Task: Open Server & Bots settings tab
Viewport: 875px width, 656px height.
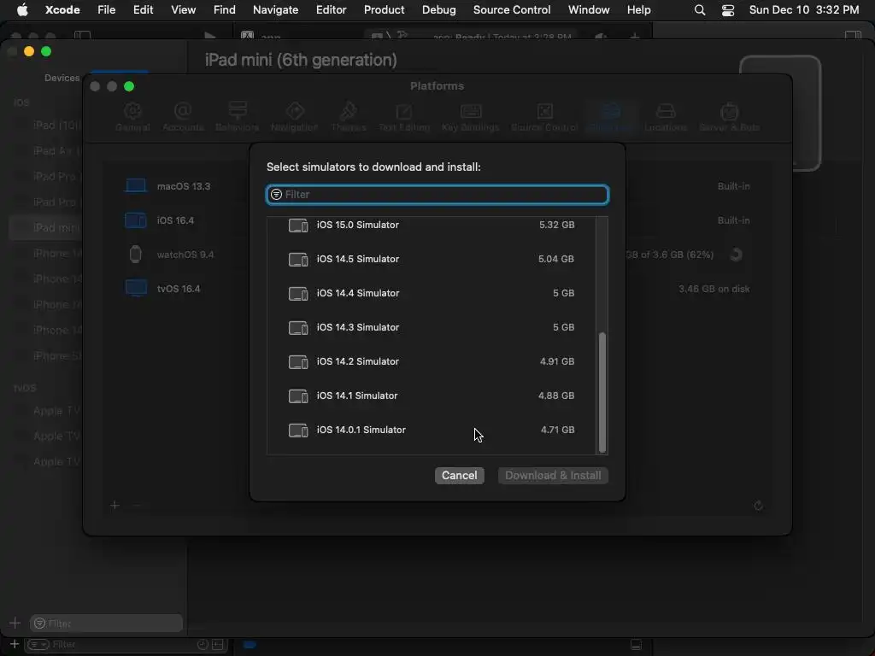Action: tap(730, 116)
